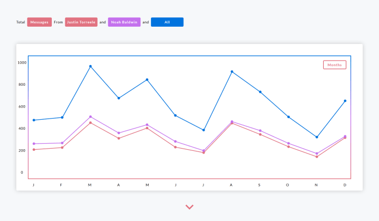Click the 800 y-axis label
The height and width of the screenshot is (221, 379).
point(22,85)
